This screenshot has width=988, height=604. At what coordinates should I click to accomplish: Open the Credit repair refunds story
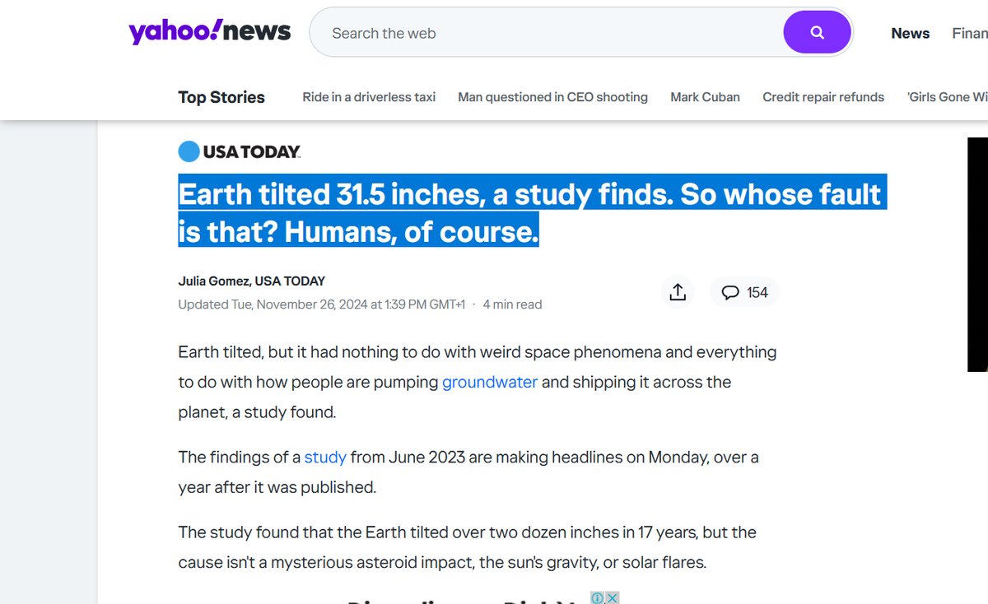coord(823,97)
